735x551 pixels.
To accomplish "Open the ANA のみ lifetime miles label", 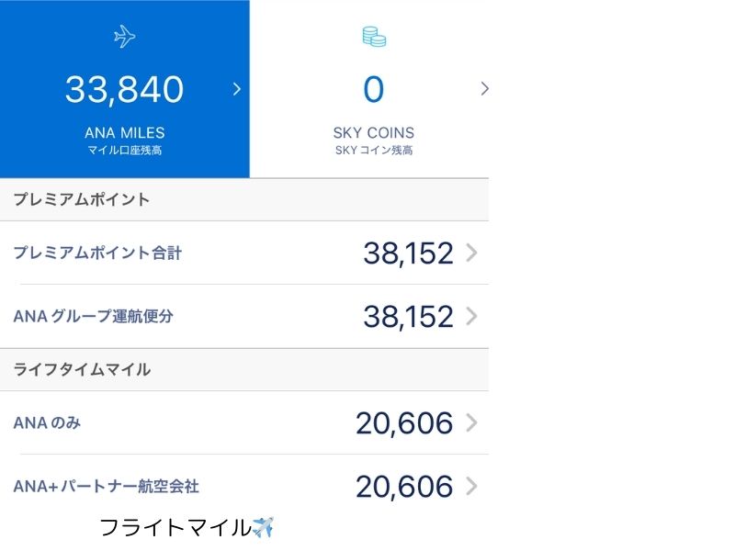I will [47, 423].
